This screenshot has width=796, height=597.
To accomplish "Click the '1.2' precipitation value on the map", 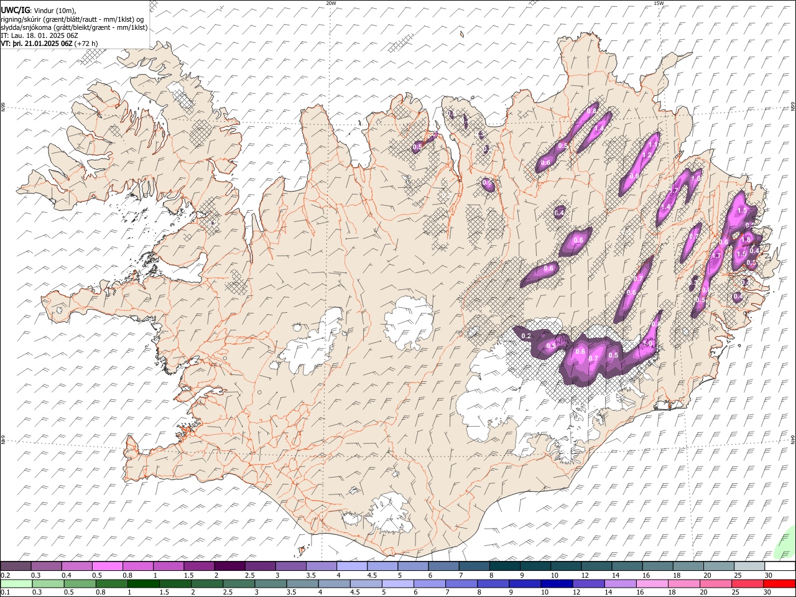I will coord(646,155).
